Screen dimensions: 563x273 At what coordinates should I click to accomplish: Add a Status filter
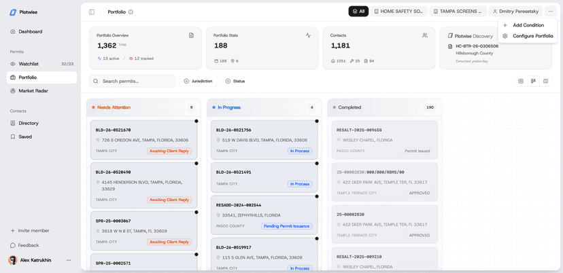[235, 81]
